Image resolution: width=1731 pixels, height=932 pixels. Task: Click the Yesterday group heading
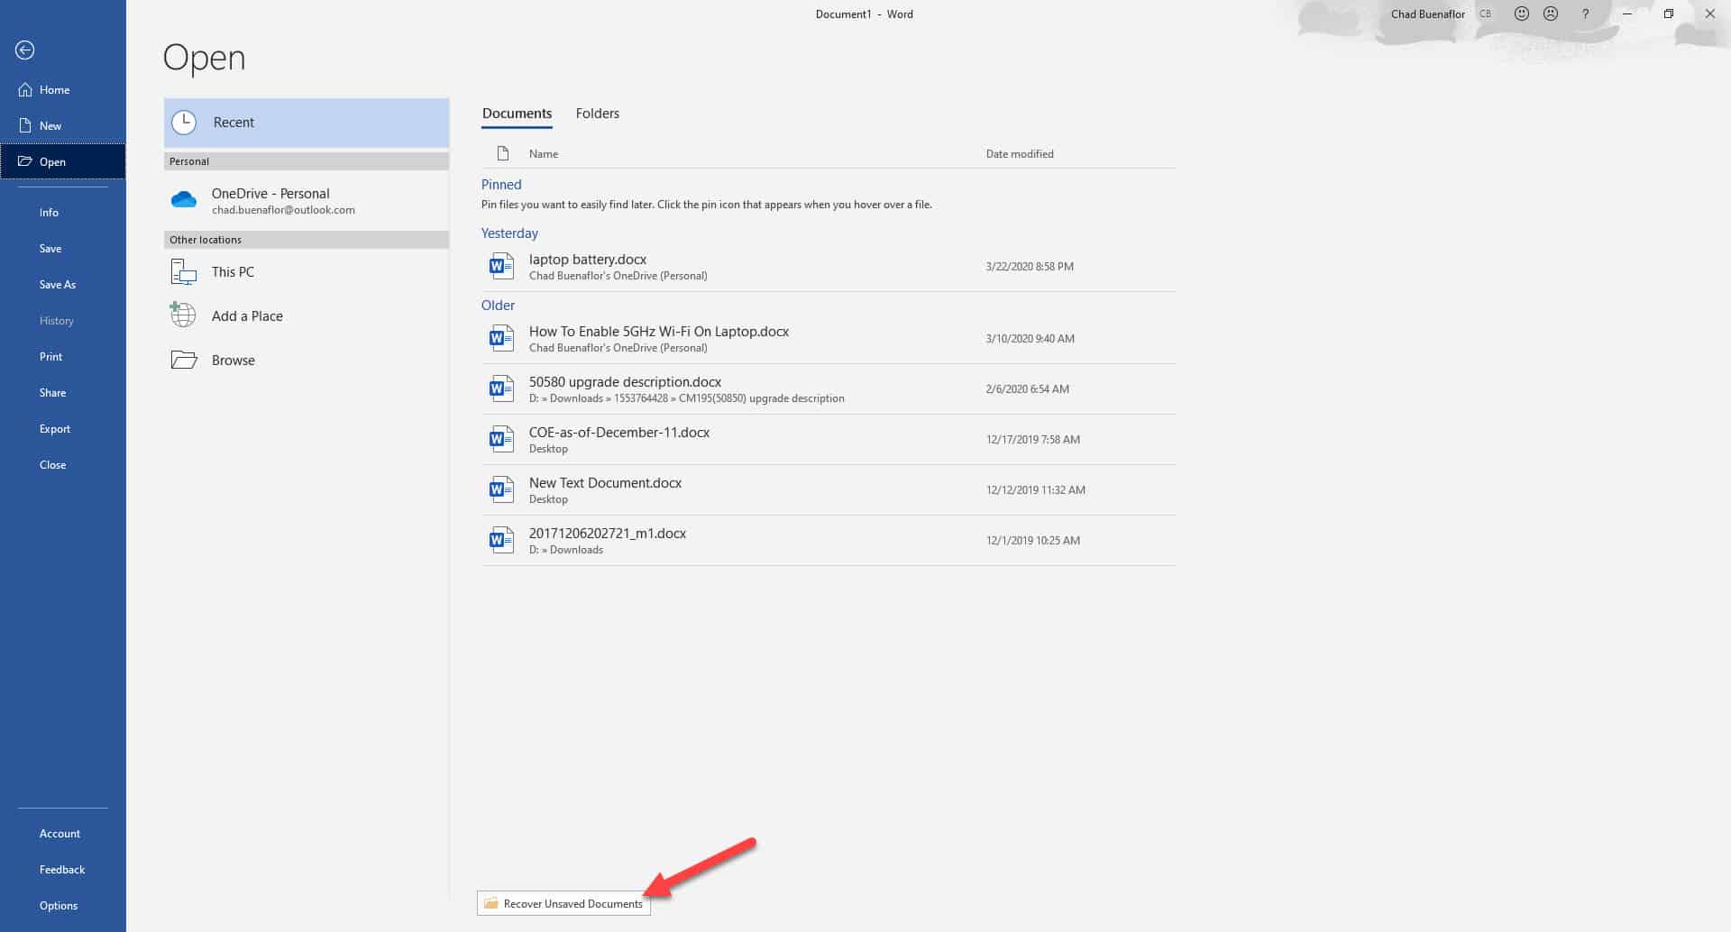(x=509, y=233)
